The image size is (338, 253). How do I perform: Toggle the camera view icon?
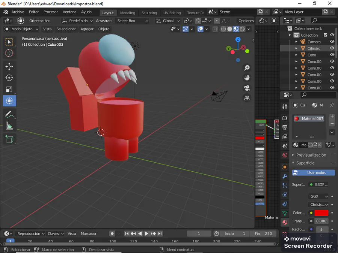coord(247,88)
